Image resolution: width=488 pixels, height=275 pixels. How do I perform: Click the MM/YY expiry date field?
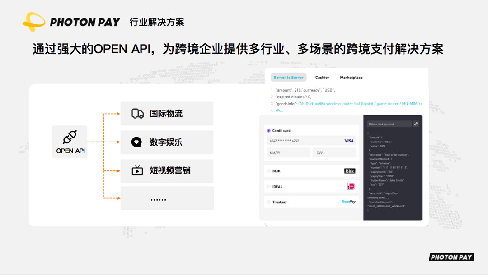tap(288, 153)
